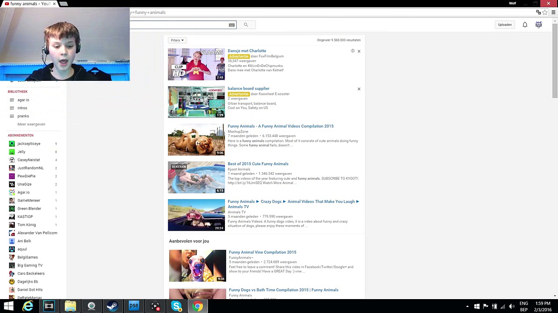Open the Windows Start menu
This screenshot has height=313, width=558.
tap(8, 306)
